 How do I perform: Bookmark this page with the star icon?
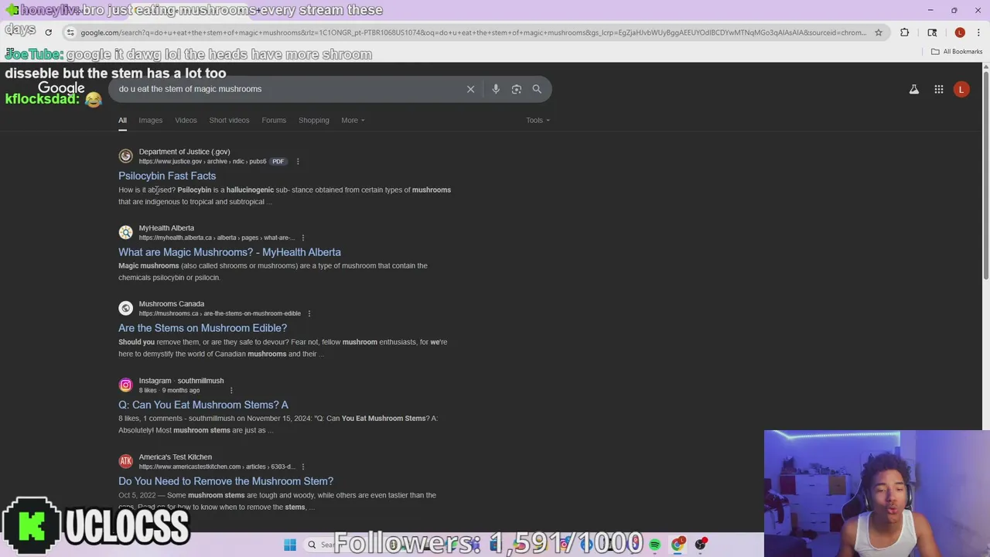[879, 32]
